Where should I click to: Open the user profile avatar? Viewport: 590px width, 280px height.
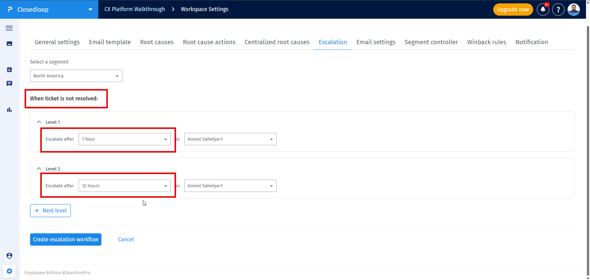tap(574, 10)
